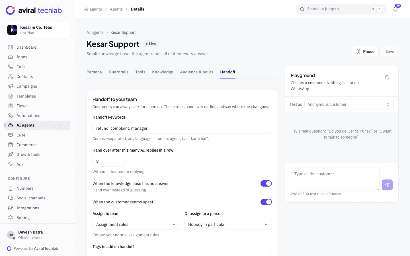410x256 pixels.
Task: Switch to the Tools tab
Action: coord(140,72)
